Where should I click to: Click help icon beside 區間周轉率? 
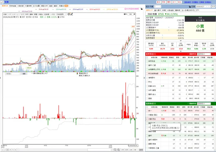click(x=163, y=38)
